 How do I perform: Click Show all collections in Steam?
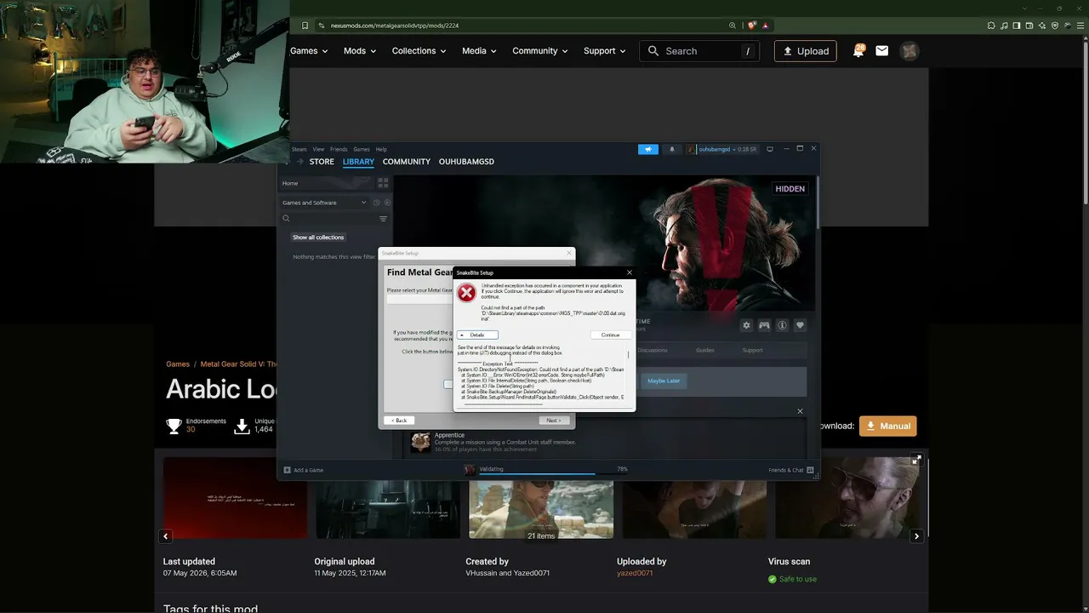click(x=318, y=238)
